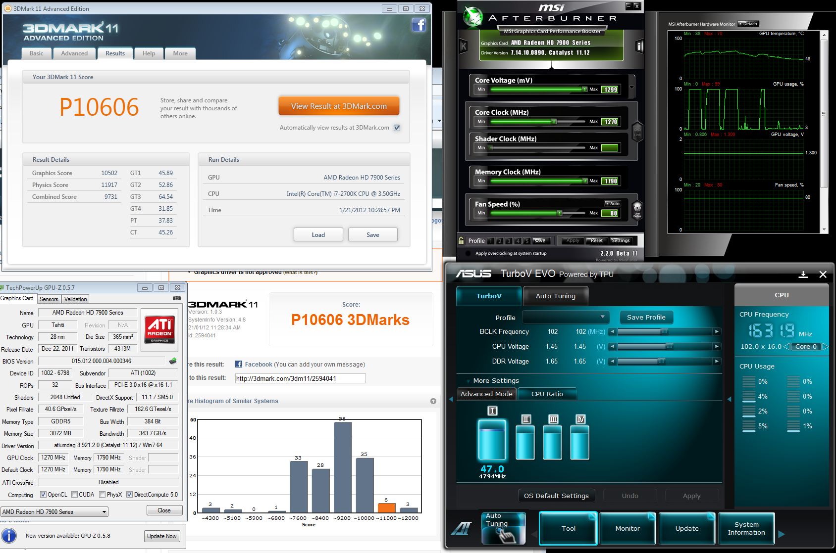This screenshot has height=553, width=836.
Task: Click the GPU-Z BIOS save chip icon
Action: [x=173, y=361]
